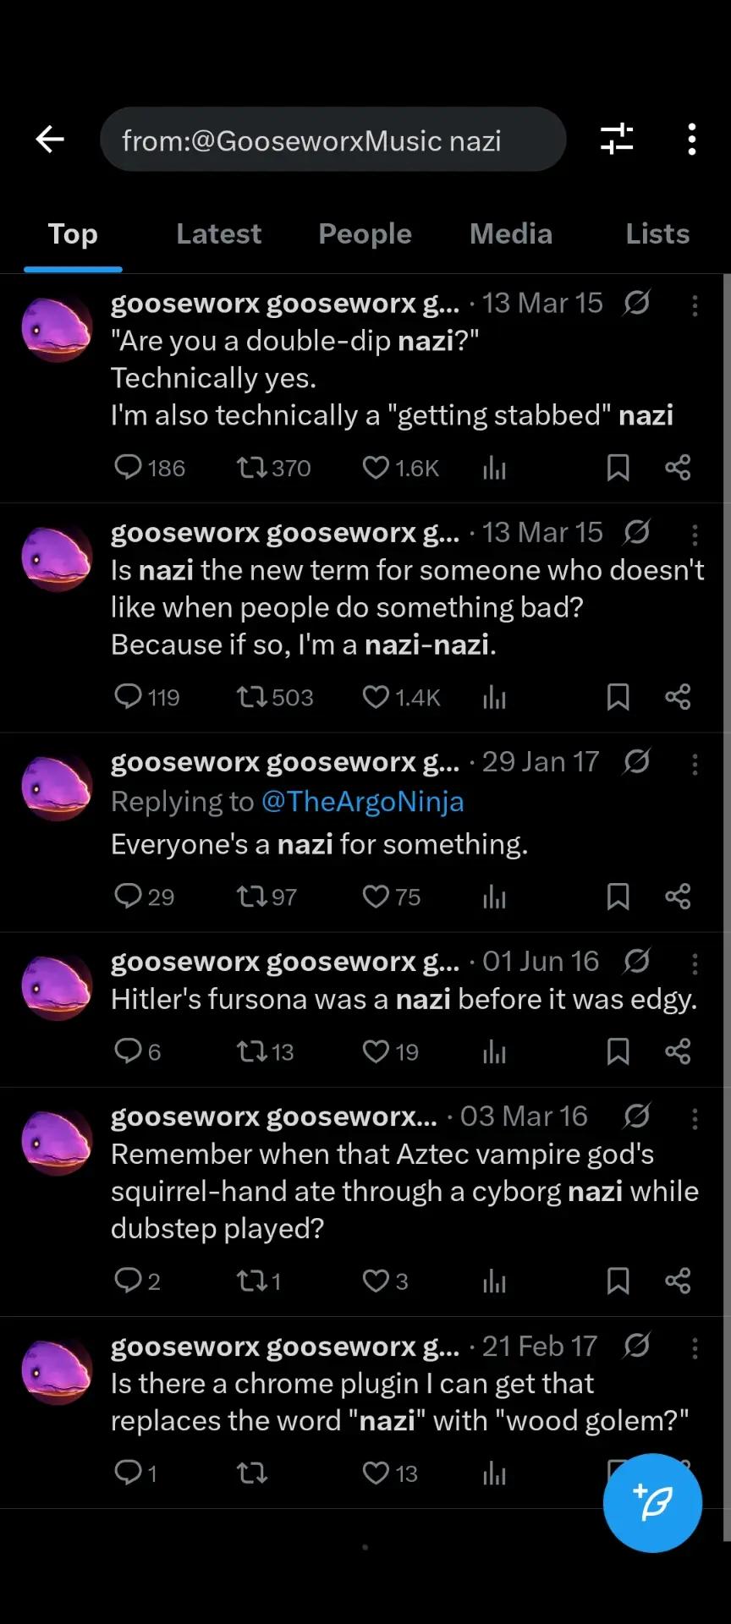Open more options for the "nazi-nazi" tweet

(x=695, y=534)
